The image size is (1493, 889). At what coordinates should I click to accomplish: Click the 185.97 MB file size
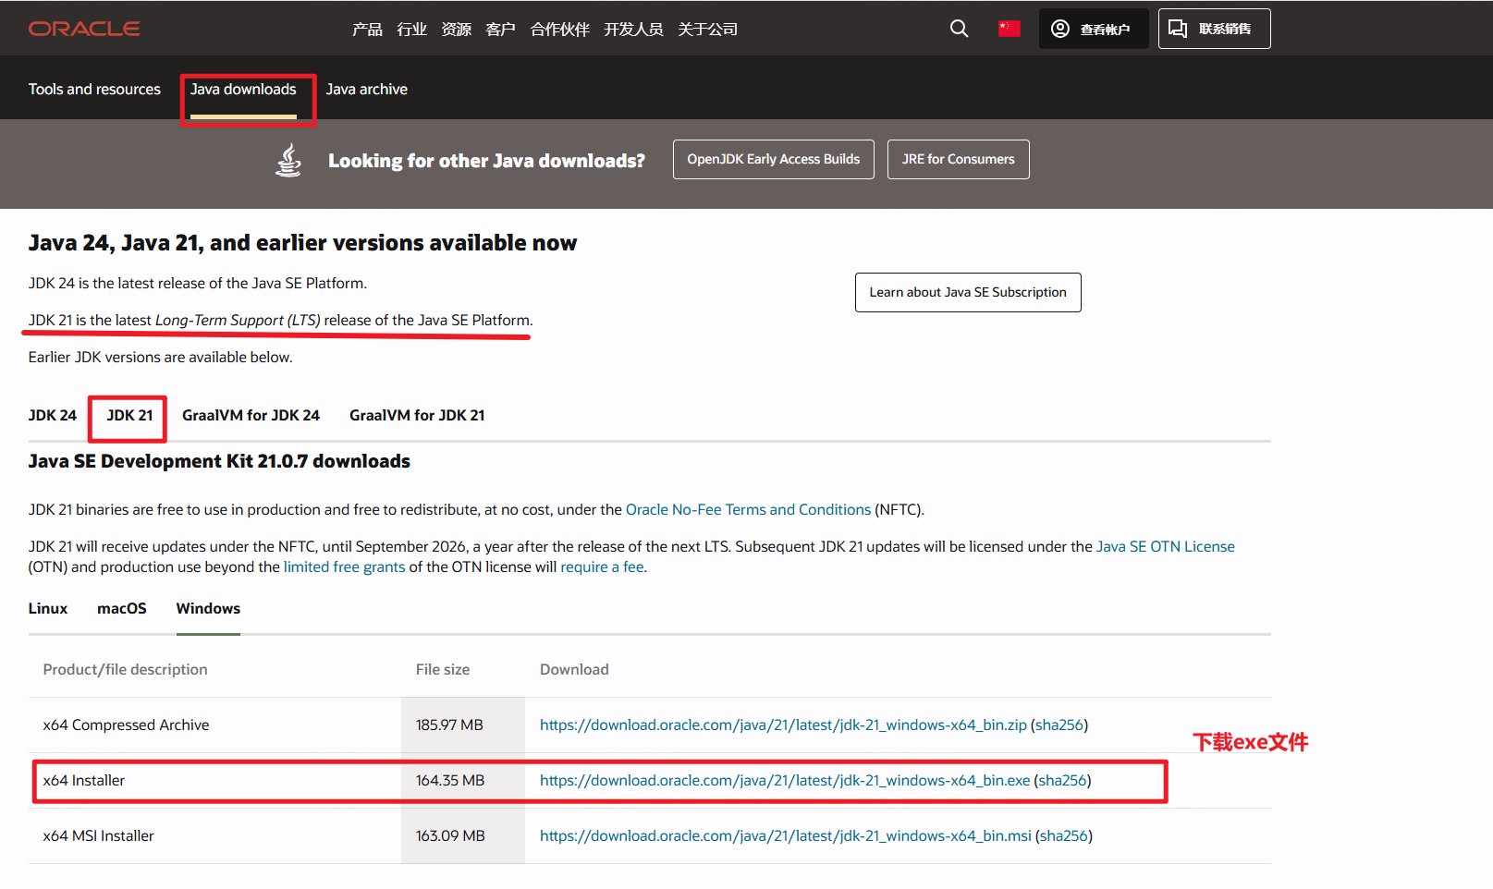449,725
